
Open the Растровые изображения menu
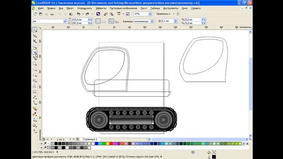(x=123, y=8)
